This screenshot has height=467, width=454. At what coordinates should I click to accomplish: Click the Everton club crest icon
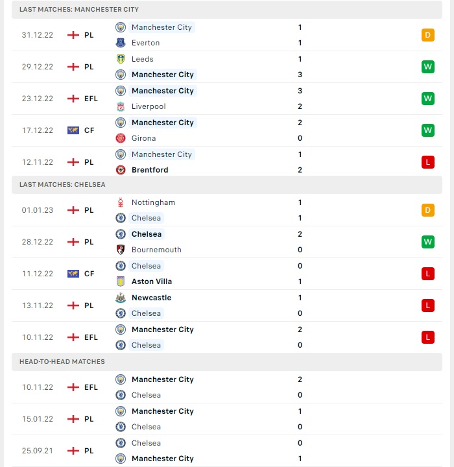point(121,43)
